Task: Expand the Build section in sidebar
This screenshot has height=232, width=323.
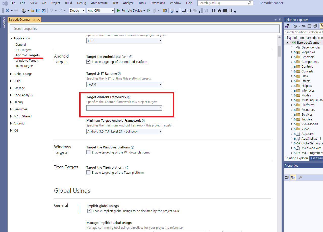Action: 11,81
